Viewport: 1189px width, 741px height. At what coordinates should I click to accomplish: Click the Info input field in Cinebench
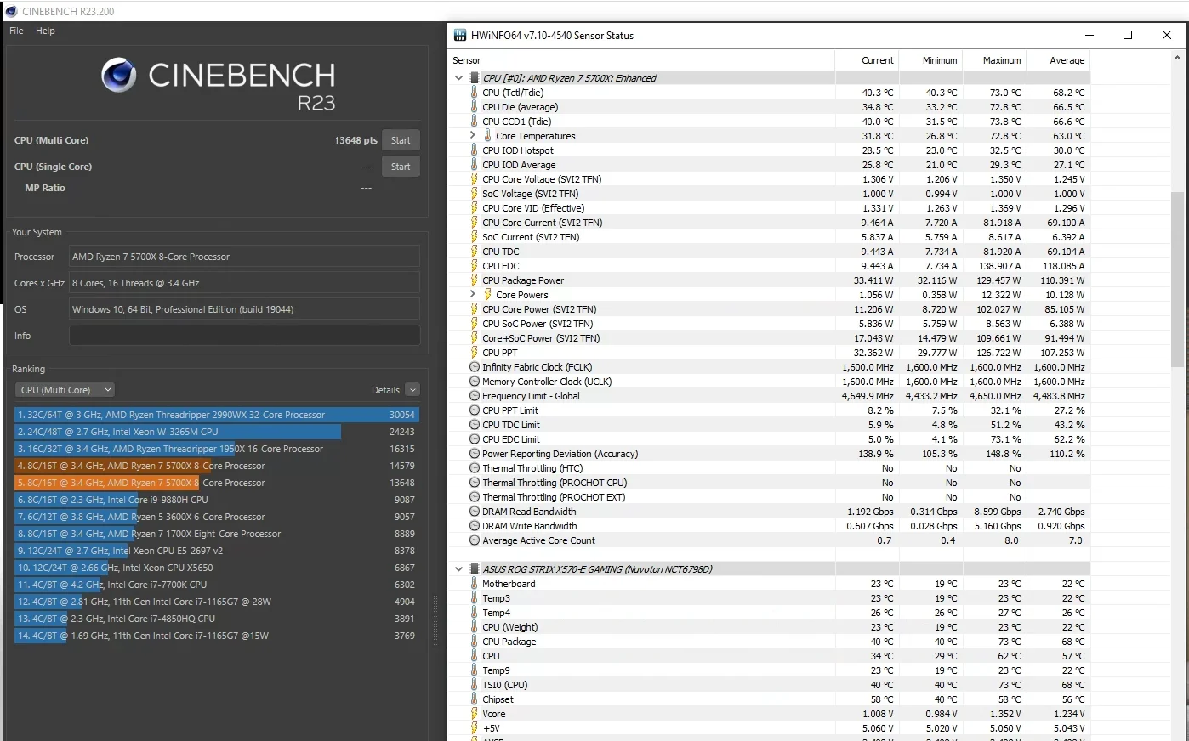(x=244, y=336)
